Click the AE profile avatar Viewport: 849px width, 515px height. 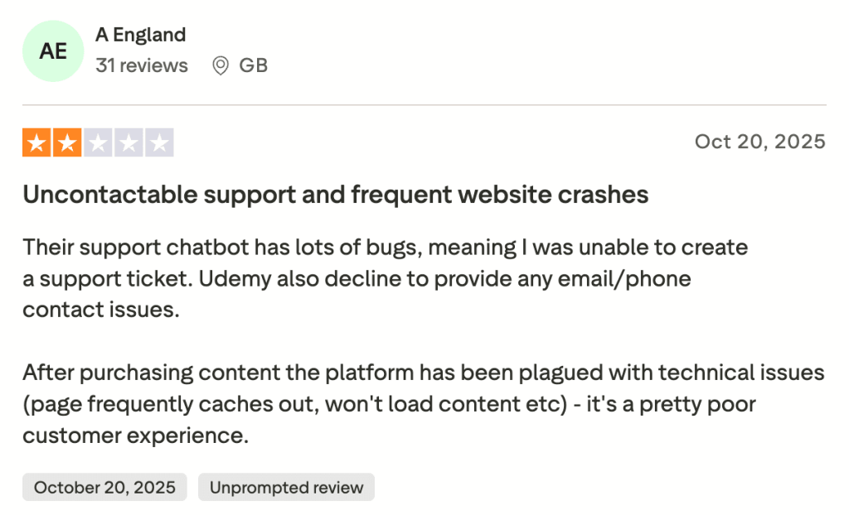pyautogui.click(x=53, y=51)
